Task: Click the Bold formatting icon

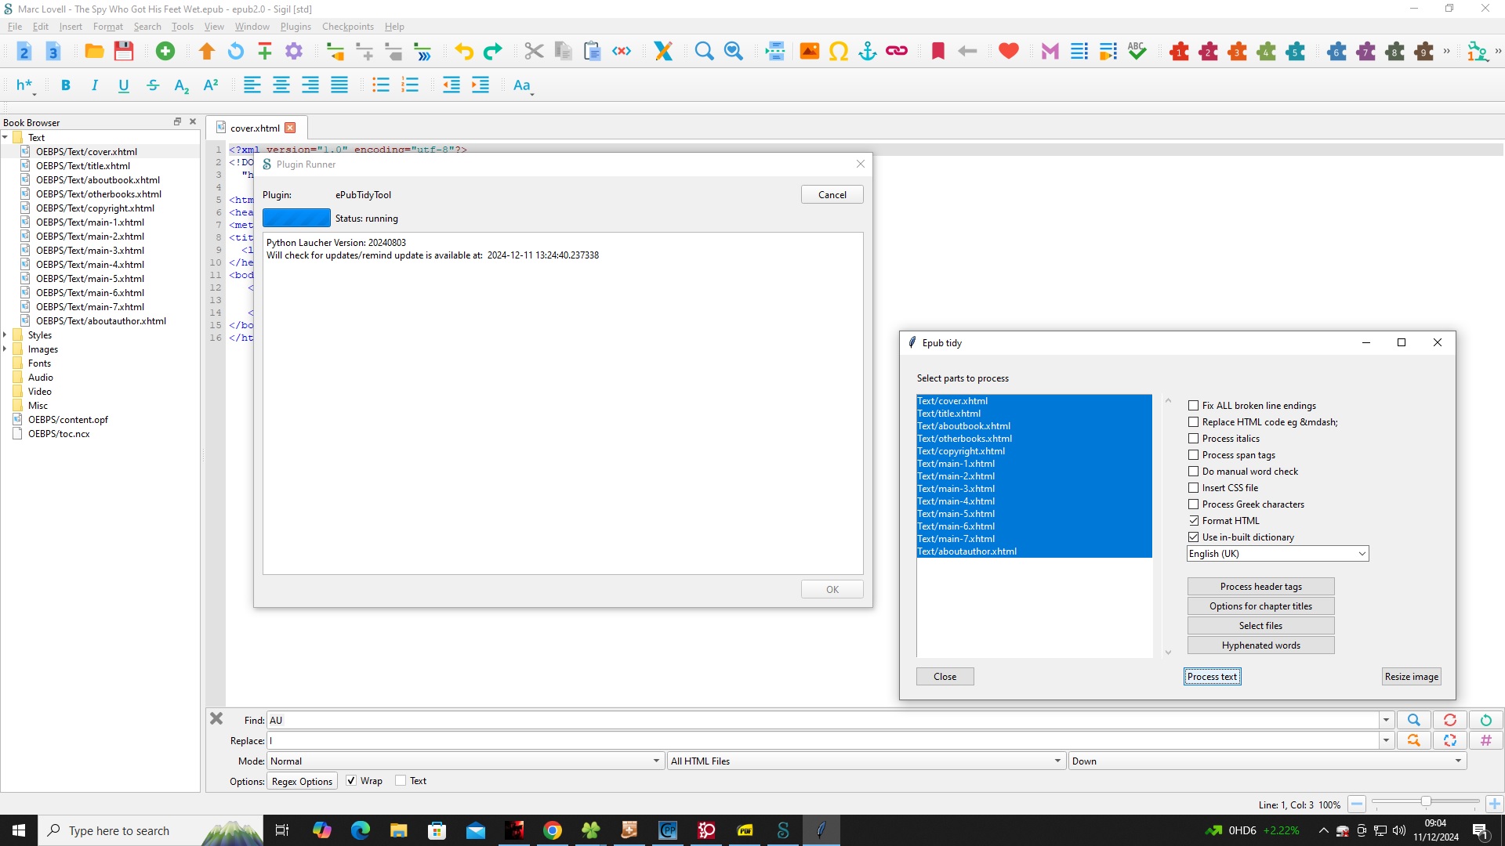Action: pyautogui.click(x=66, y=85)
